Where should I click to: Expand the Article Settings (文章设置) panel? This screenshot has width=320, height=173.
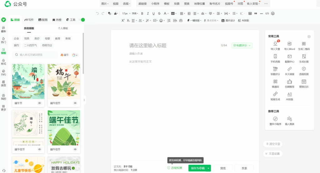272,154
